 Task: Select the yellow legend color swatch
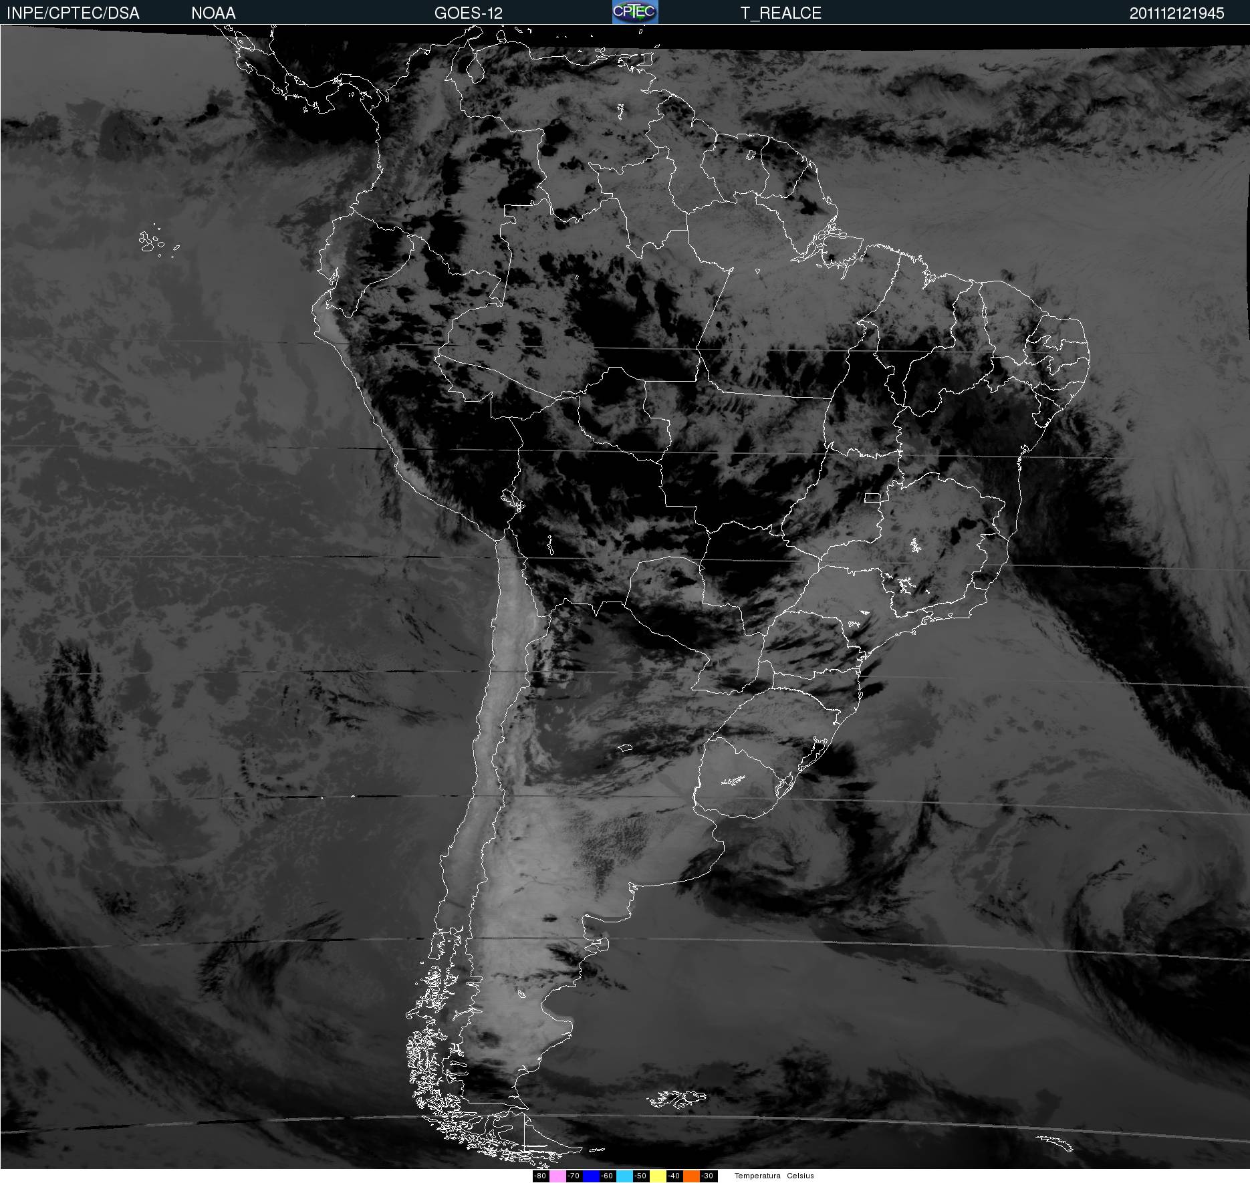pos(658,1176)
